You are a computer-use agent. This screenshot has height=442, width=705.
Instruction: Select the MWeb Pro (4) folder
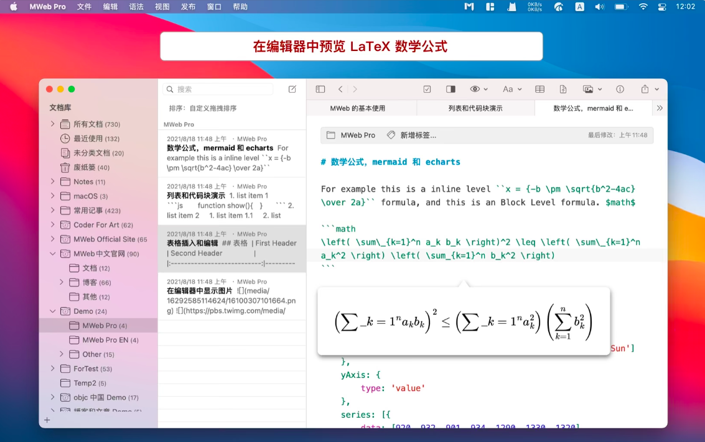click(x=98, y=326)
